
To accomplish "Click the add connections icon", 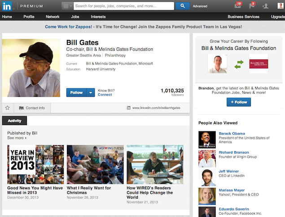I will (x=265, y=6).
